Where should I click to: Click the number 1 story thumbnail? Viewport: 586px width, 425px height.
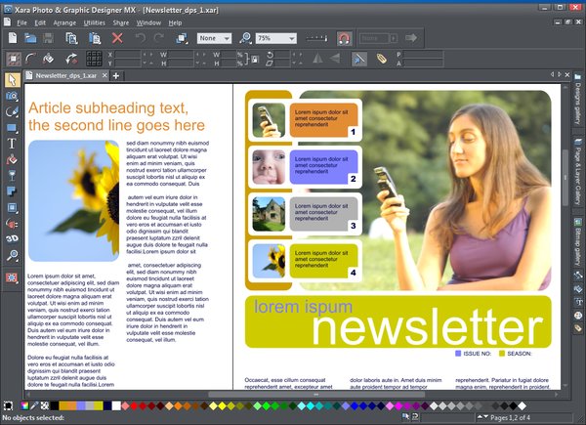[x=269, y=120]
